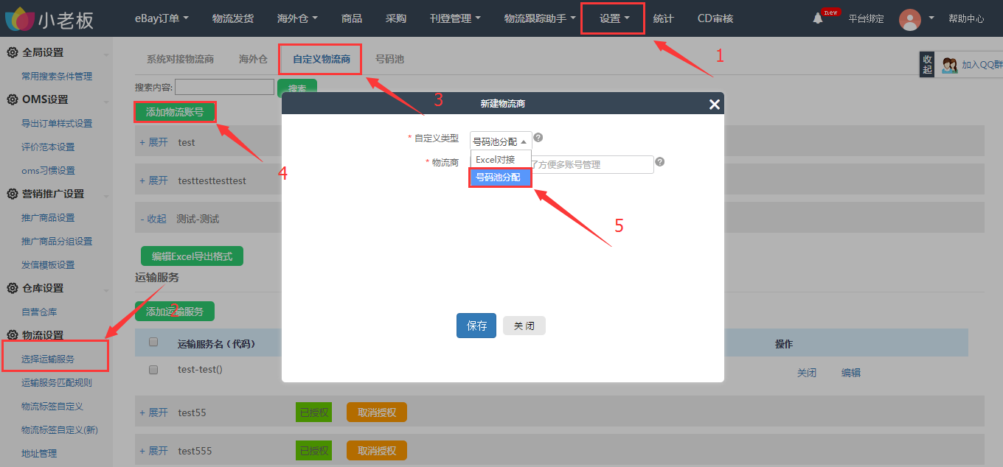This screenshot has width=1003, height=467.
Task: Open the user avatar profile menu
Action: point(909,19)
